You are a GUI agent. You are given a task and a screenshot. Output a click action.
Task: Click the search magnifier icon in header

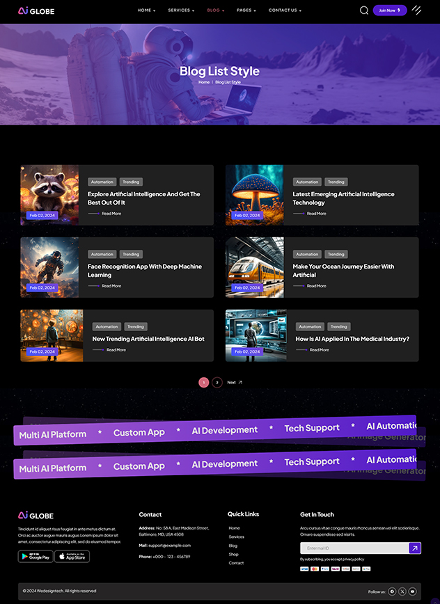(364, 10)
